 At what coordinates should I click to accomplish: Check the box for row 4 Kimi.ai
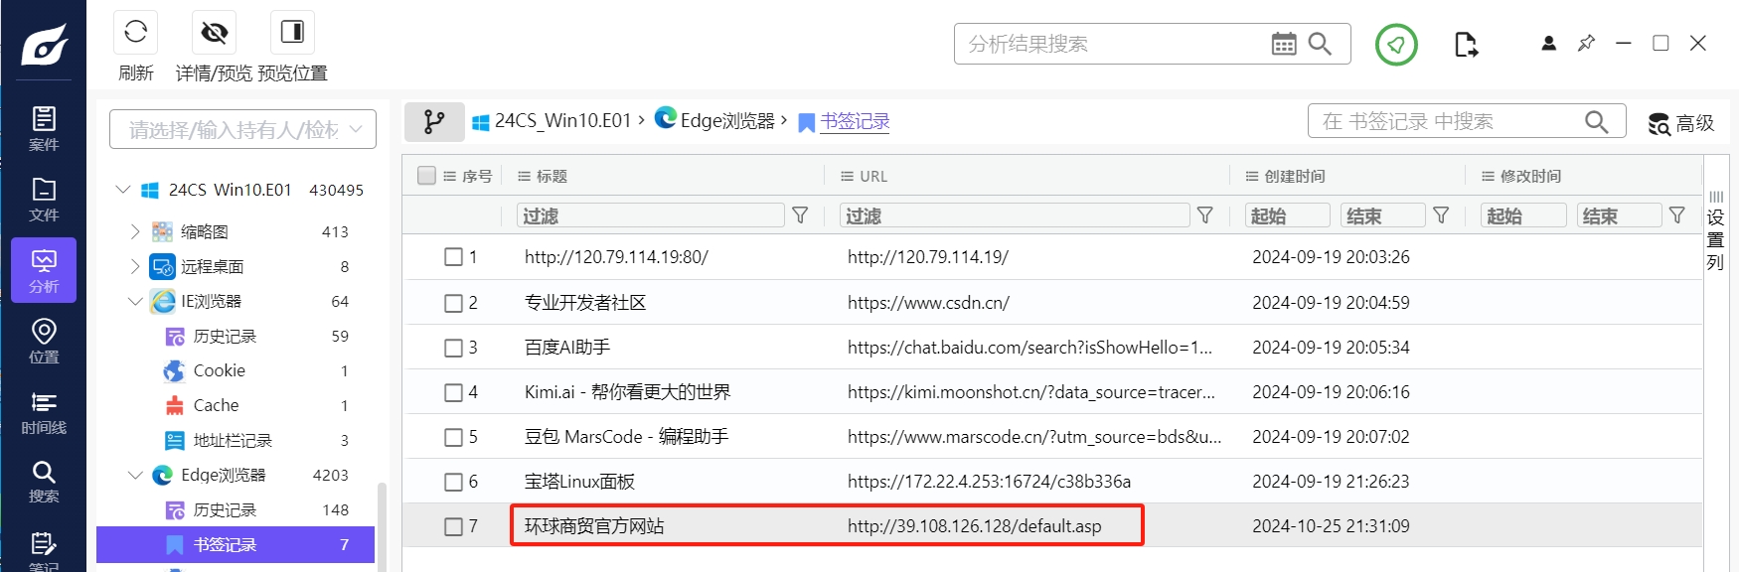coord(453,392)
